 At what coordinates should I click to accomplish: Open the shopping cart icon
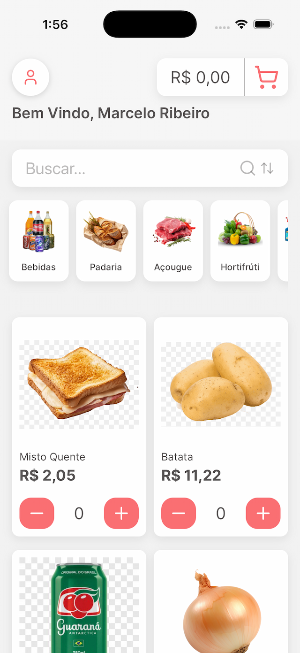267,77
